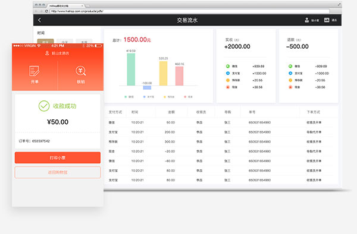Tap the ¥50.00 amount on phone
Image resolution: width=357 pixels, height=234 pixels.
[58, 122]
